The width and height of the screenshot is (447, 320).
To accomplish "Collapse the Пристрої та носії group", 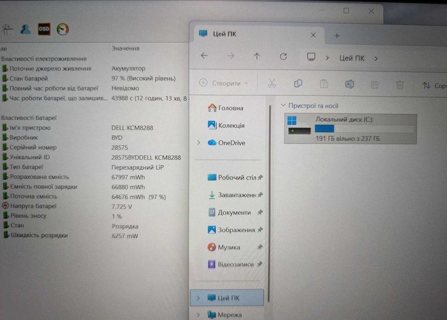I will (x=283, y=105).
